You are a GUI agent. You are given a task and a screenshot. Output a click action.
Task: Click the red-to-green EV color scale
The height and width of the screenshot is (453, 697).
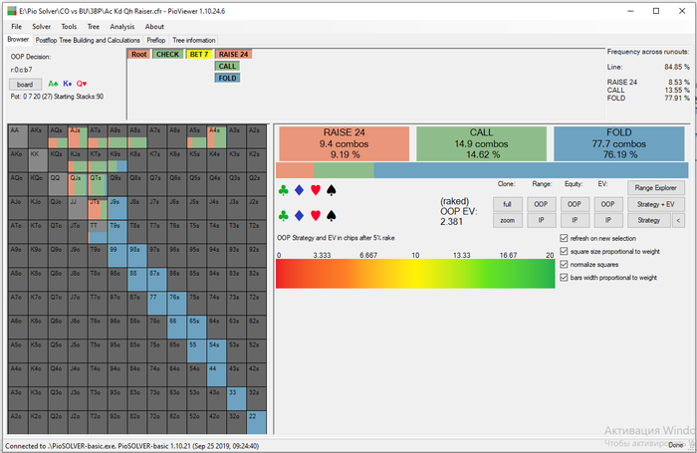tap(415, 274)
